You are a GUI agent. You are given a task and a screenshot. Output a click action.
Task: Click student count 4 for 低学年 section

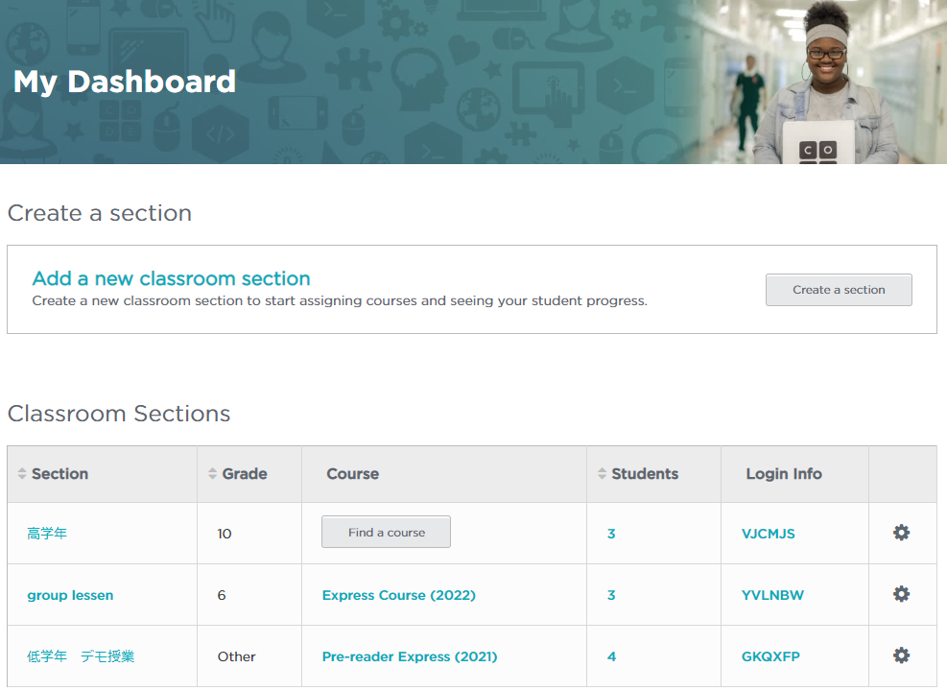611,656
